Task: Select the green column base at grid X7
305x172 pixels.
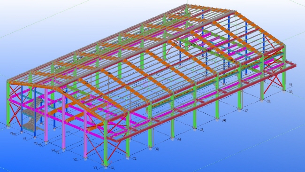Action: click(x=239, y=109)
